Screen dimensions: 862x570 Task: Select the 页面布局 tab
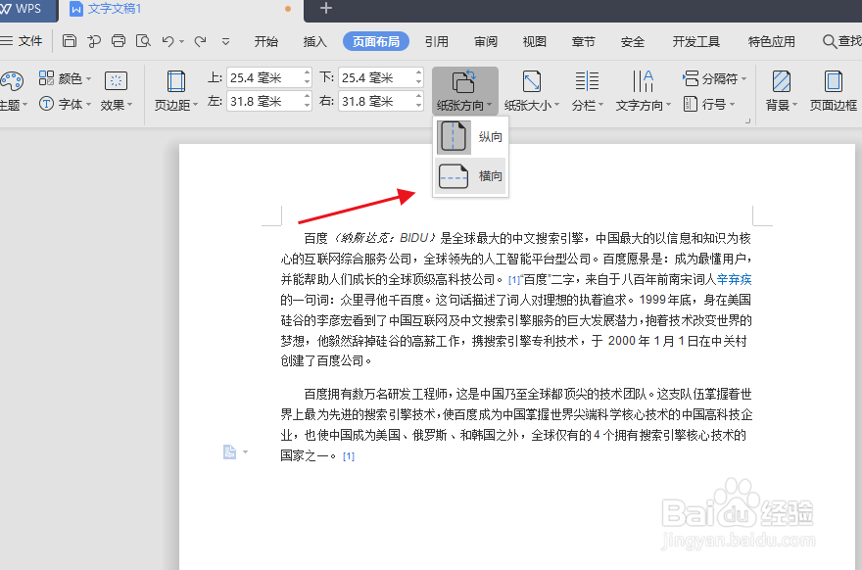coord(376,42)
